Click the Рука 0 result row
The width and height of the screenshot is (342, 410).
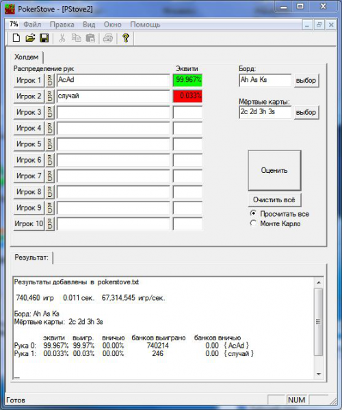[x=131, y=346]
